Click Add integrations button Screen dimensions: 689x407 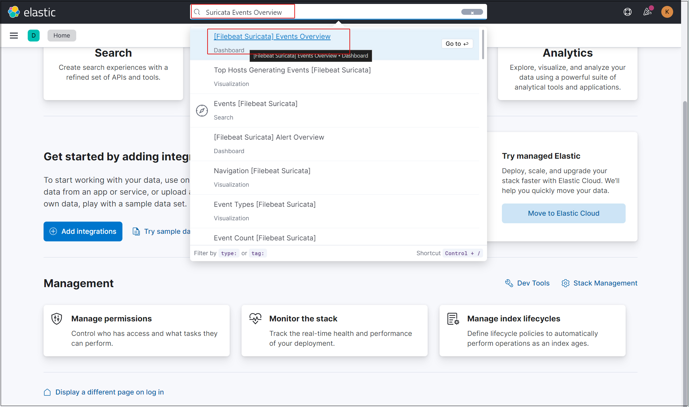click(83, 231)
